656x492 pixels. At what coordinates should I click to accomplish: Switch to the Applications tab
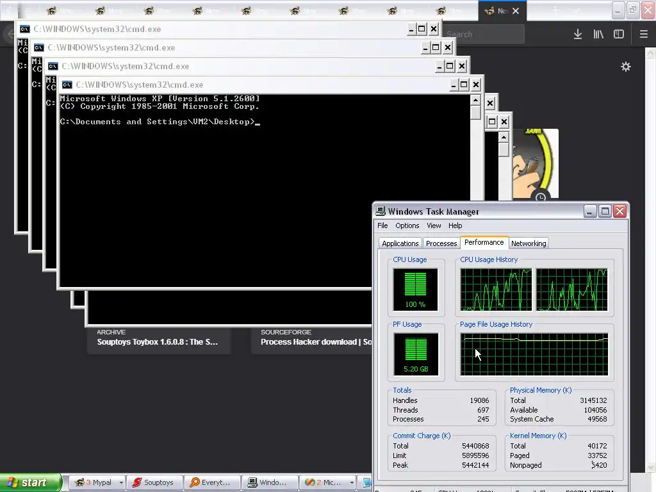click(400, 243)
